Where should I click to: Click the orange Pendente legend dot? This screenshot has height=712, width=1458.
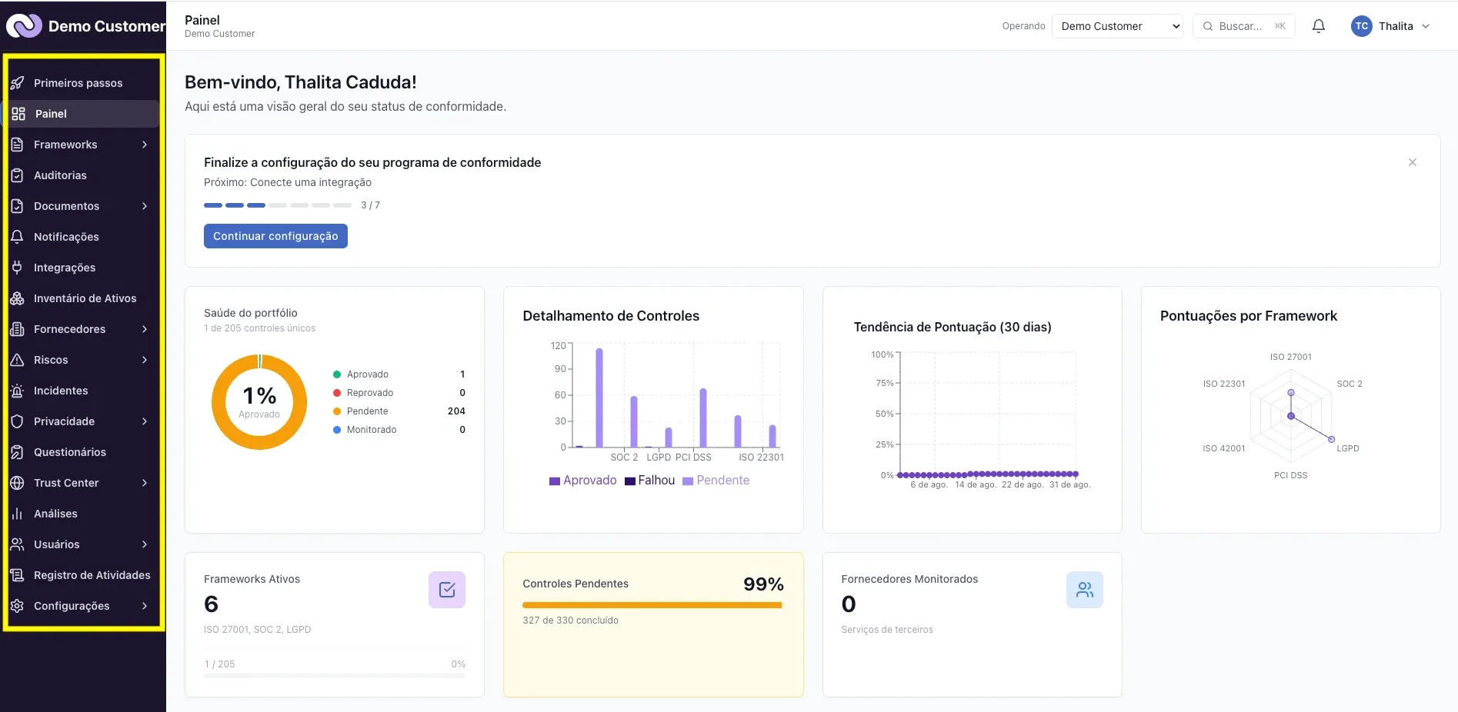(336, 411)
